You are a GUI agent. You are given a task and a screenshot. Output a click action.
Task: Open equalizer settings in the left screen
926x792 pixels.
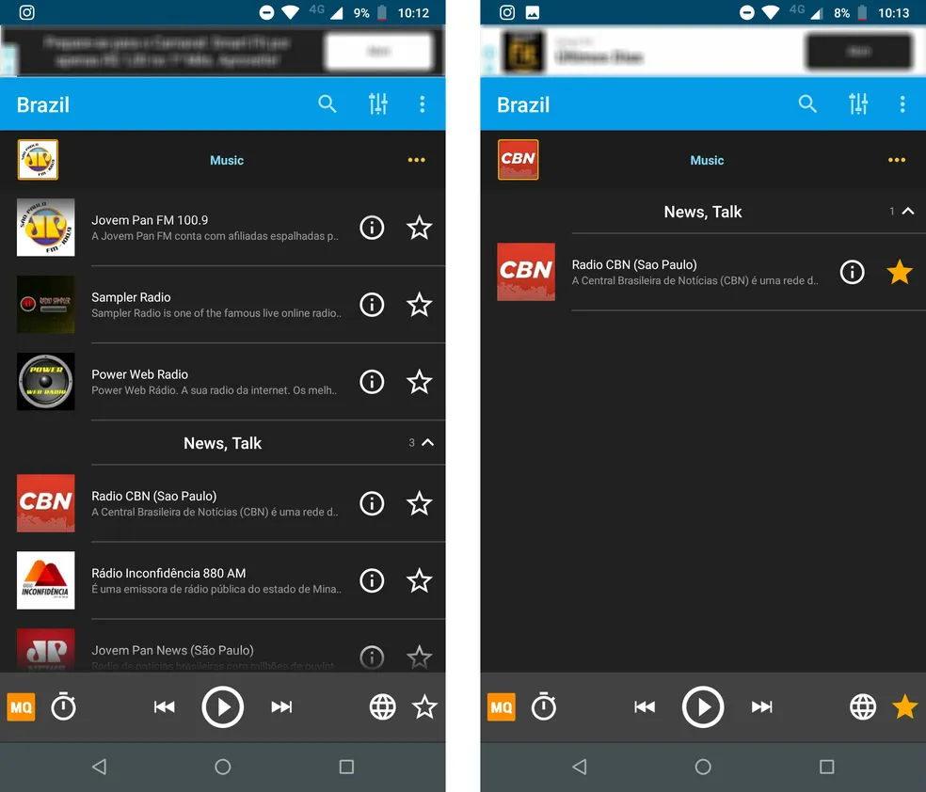point(378,103)
